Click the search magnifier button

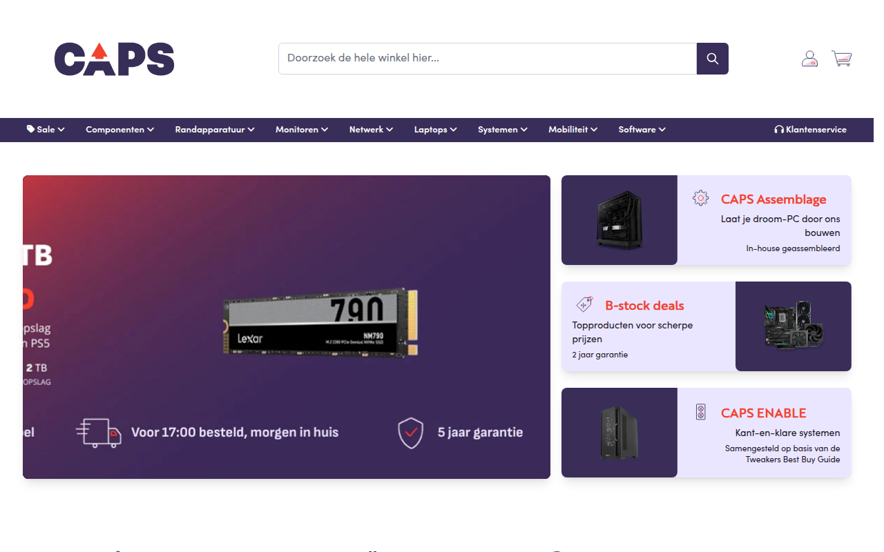point(713,59)
